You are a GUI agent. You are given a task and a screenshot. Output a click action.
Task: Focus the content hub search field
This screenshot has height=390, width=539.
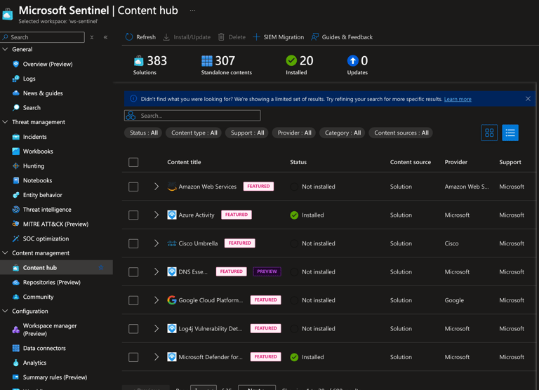(192, 116)
